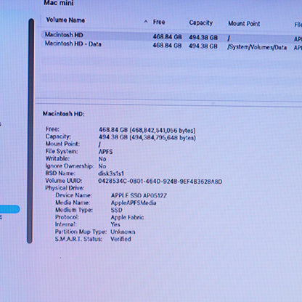Image resolution: width=302 pixels, height=302 pixels.
Task: Click the /System/Volumes/Data mount point cell
Action: [257, 47]
